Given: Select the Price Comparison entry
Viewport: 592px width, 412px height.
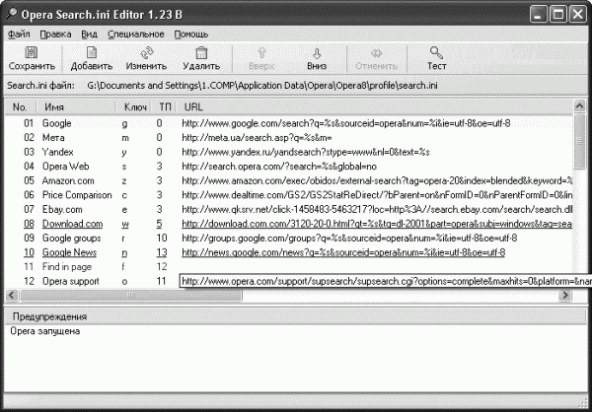Looking at the screenshot, I should point(77,195).
